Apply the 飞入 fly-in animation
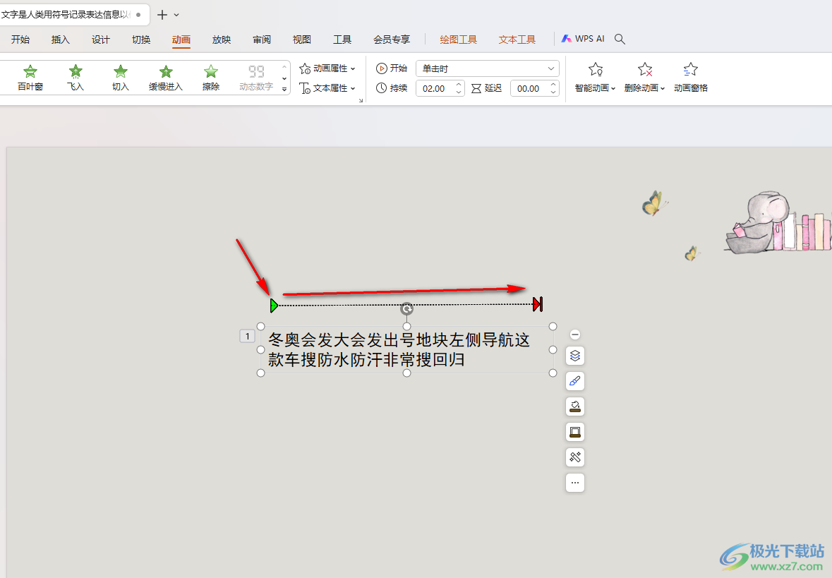Screen dimensions: 832x578 (76, 78)
